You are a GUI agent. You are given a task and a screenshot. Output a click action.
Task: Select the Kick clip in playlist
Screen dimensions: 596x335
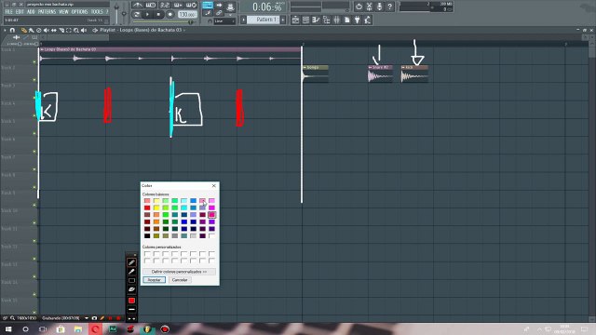[x=414, y=74]
